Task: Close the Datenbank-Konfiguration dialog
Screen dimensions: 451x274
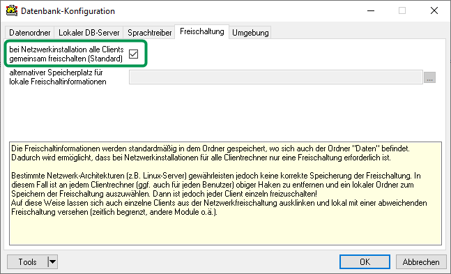Action: (434, 11)
